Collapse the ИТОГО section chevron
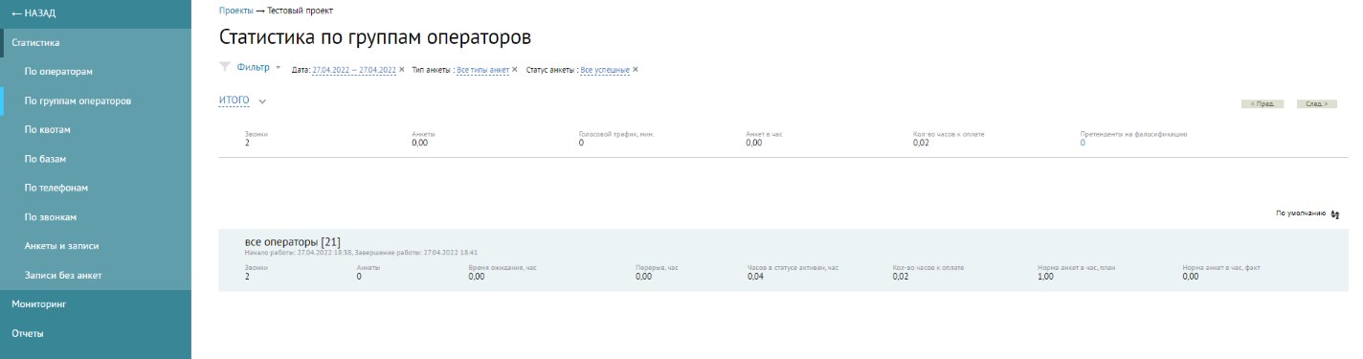This screenshot has height=359, width=1363. click(x=261, y=101)
